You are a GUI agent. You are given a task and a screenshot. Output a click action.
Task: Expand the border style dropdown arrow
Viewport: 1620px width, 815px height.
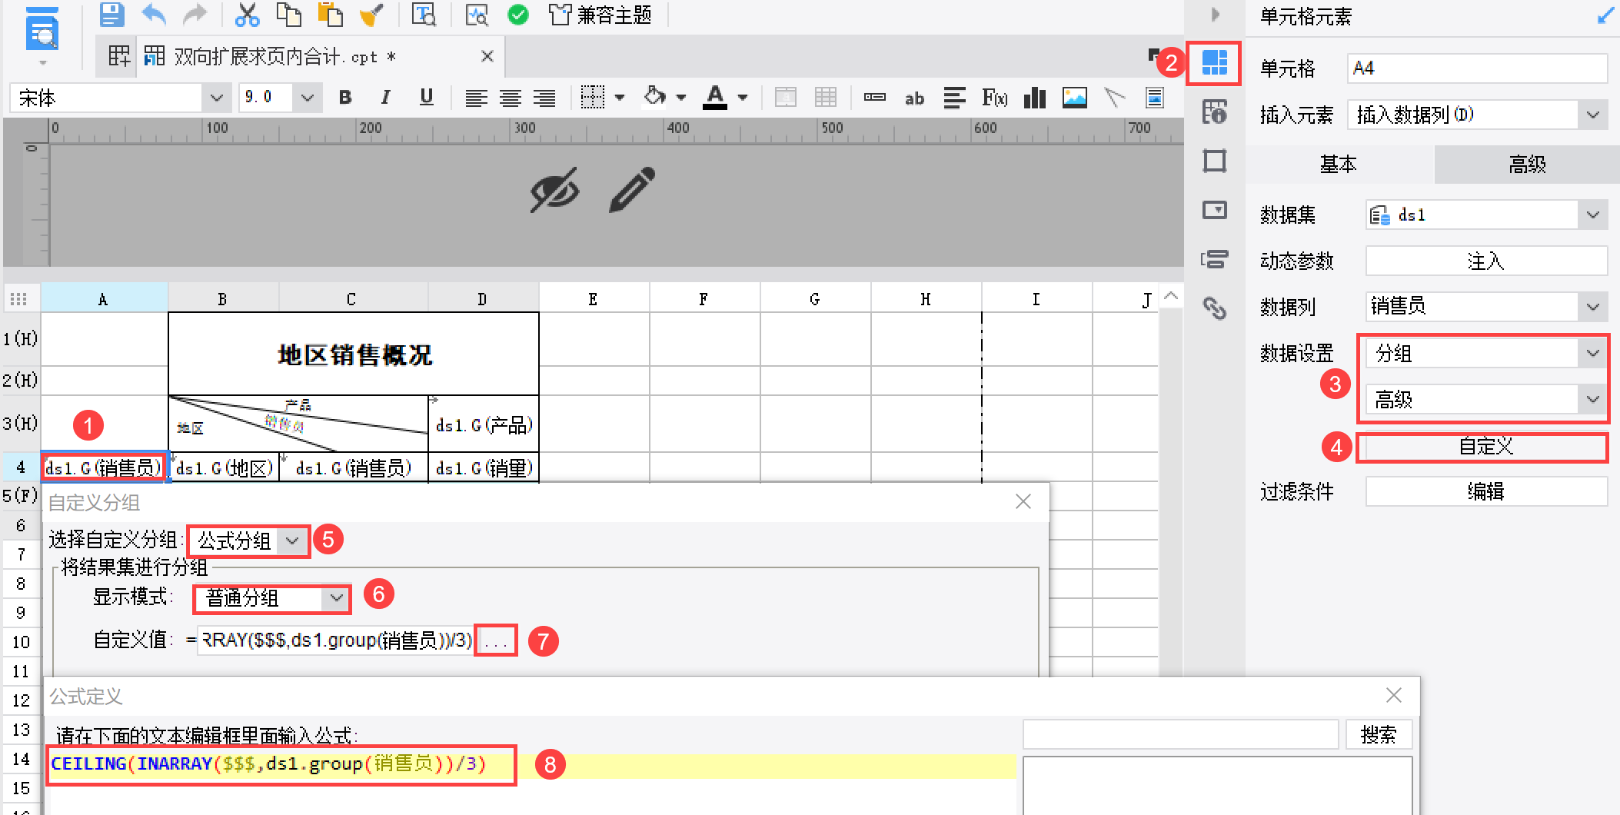pos(620,98)
